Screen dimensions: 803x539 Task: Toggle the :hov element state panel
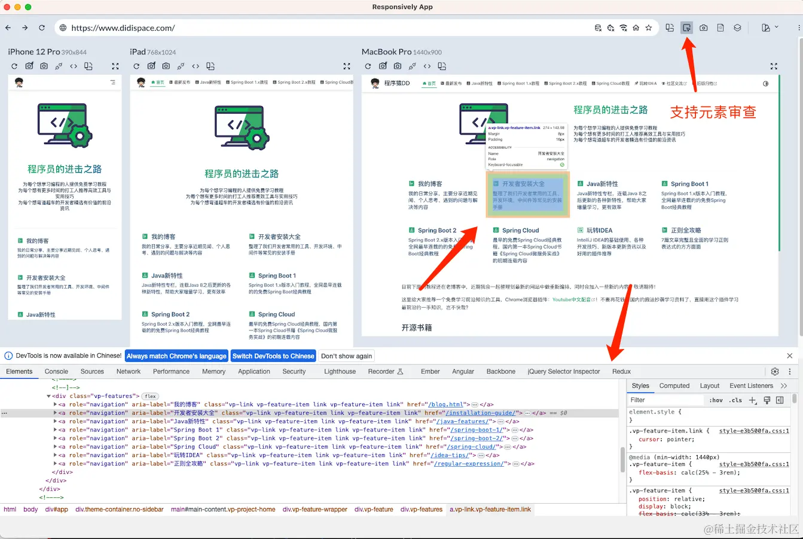[x=716, y=400]
